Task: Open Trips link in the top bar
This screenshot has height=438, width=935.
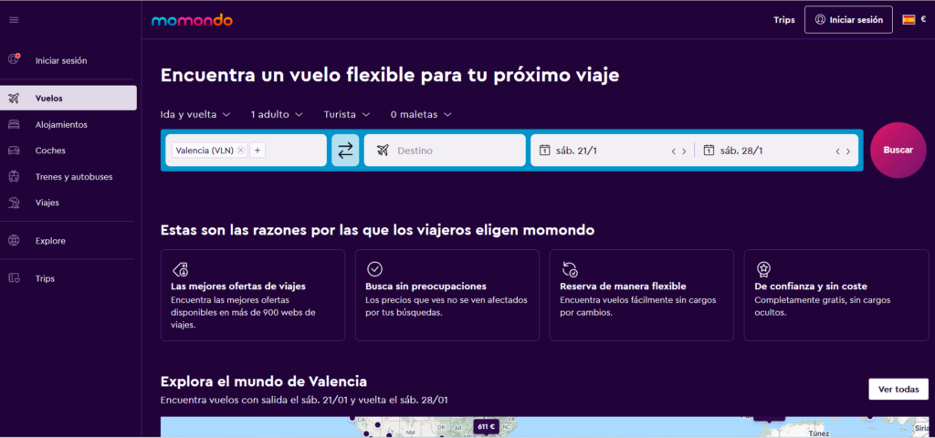Action: click(784, 20)
